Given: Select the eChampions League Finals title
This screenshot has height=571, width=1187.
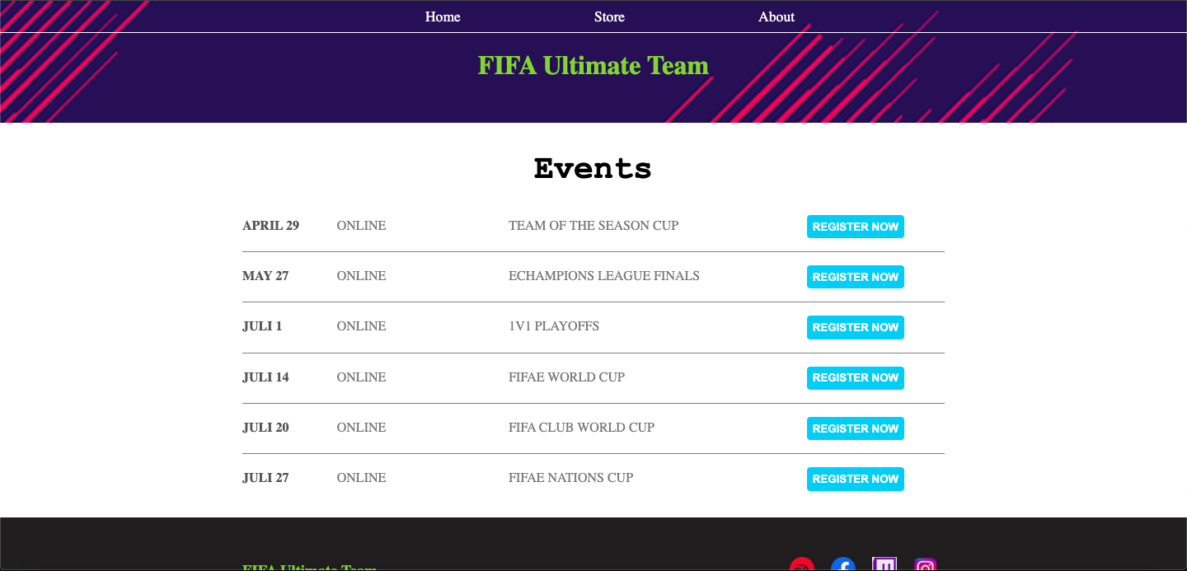Looking at the screenshot, I should click(604, 276).
